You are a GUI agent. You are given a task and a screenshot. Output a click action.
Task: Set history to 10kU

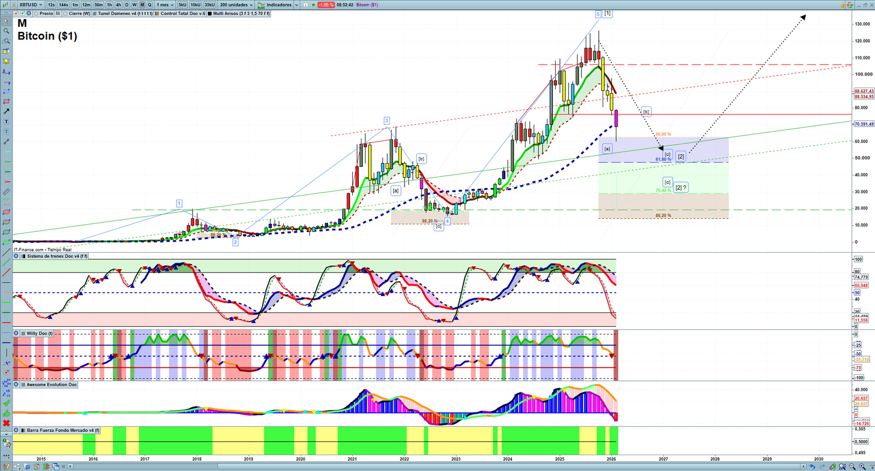195,5
